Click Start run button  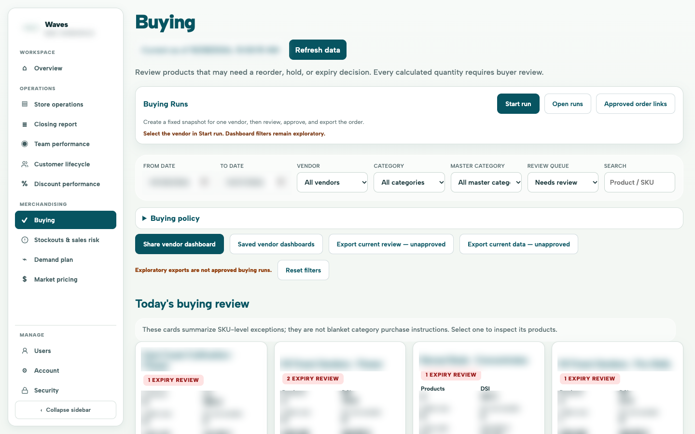[518, 104]
